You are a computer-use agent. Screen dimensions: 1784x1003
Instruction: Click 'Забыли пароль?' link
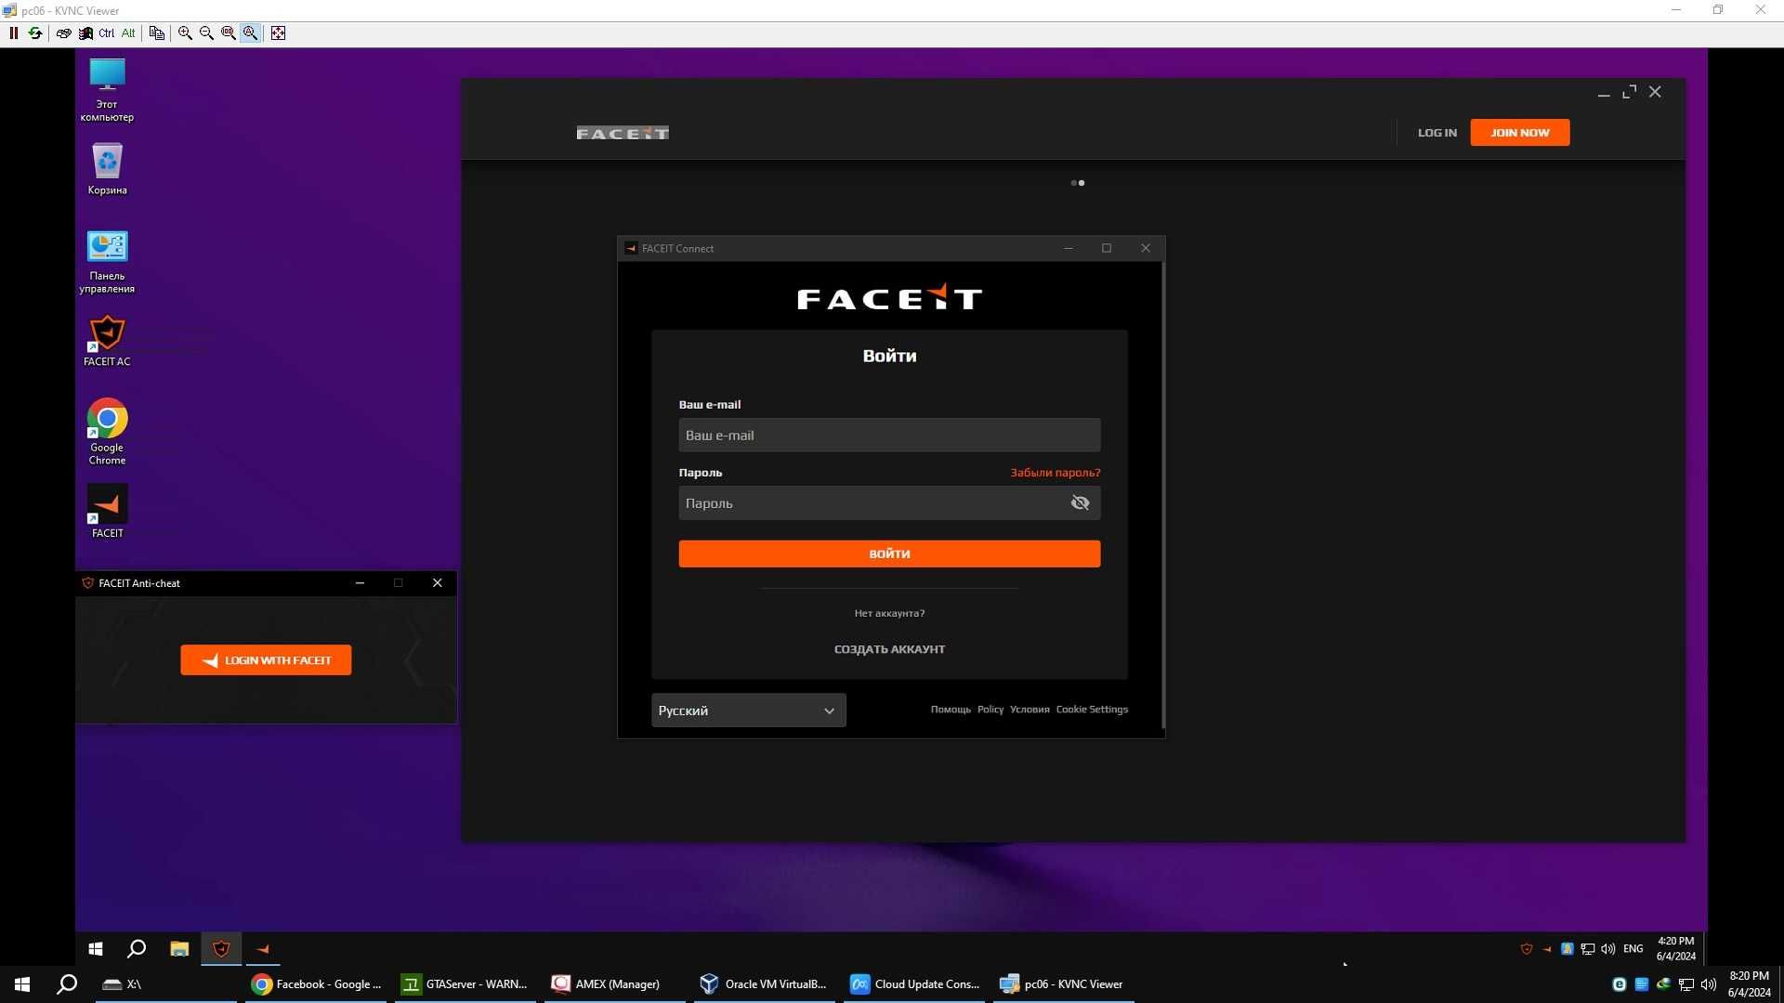click(1055, 473)
